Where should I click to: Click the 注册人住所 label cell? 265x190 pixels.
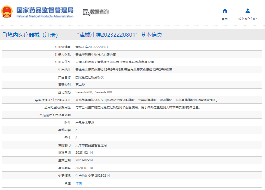coord(38,62)
